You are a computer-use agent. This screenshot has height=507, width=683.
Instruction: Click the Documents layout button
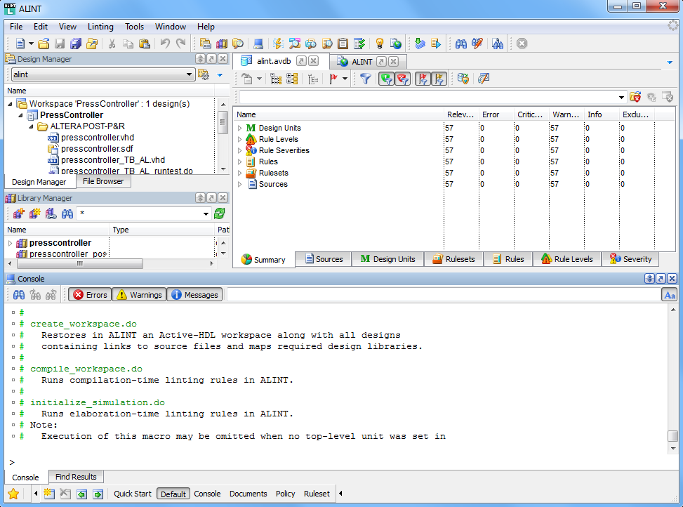(248, 494)
